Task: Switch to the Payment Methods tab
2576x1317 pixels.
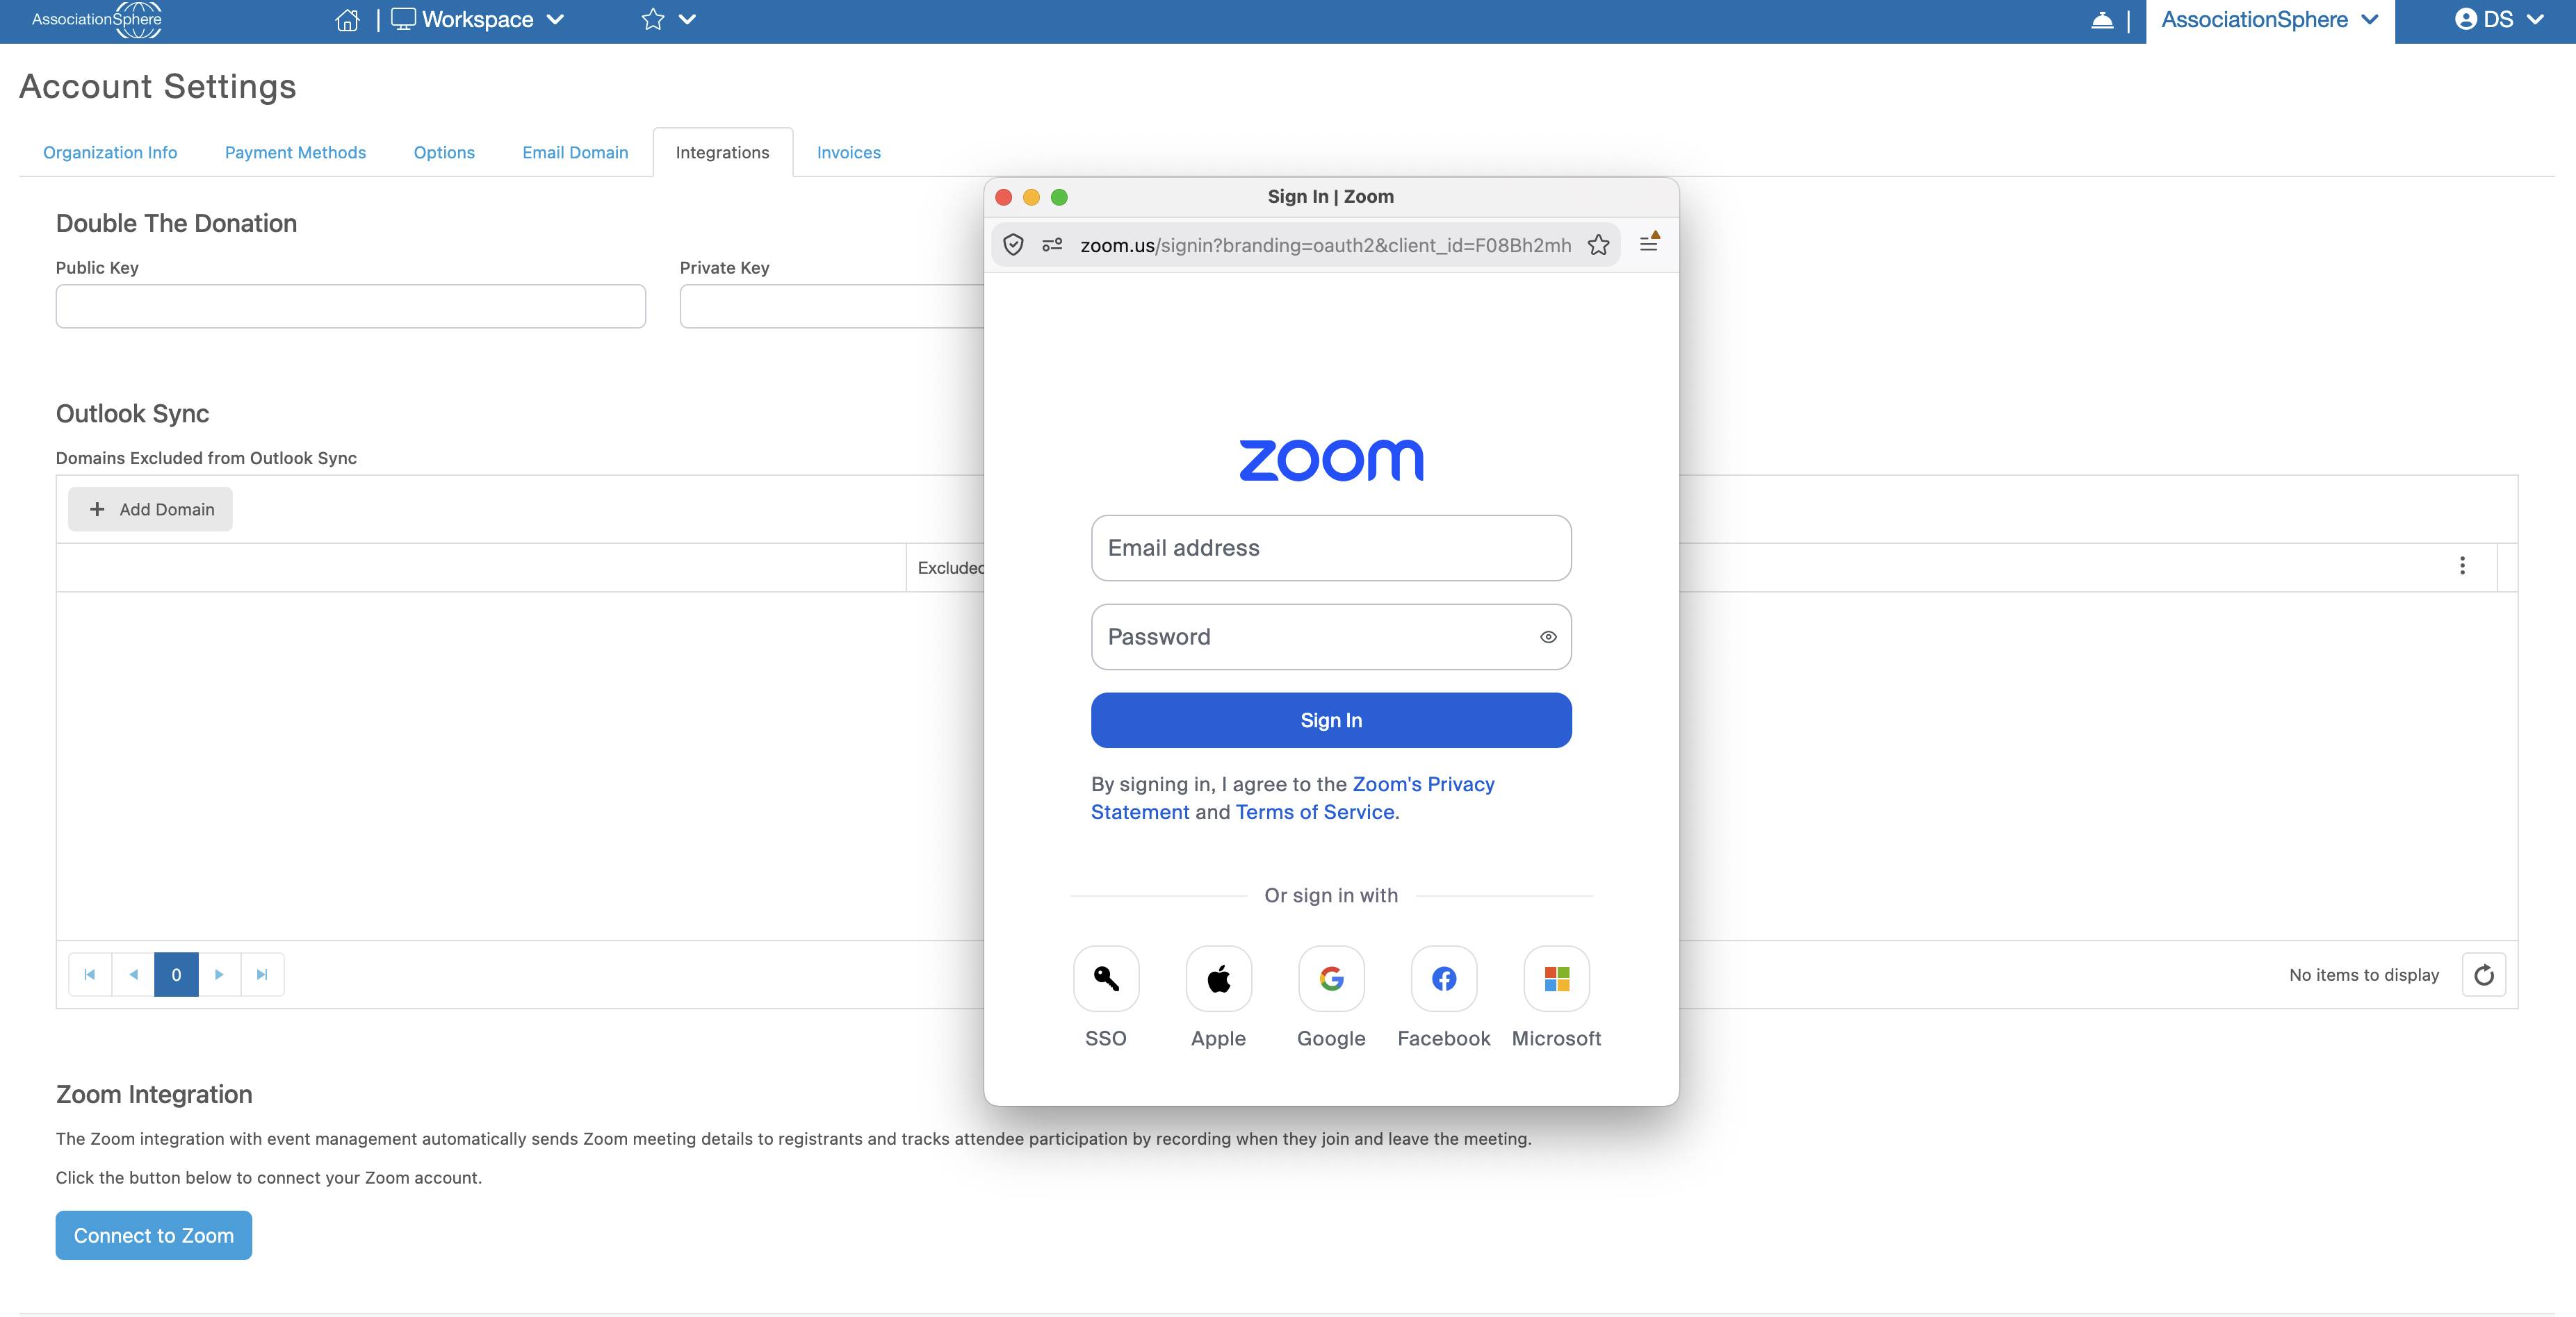Action: (295, 152)
